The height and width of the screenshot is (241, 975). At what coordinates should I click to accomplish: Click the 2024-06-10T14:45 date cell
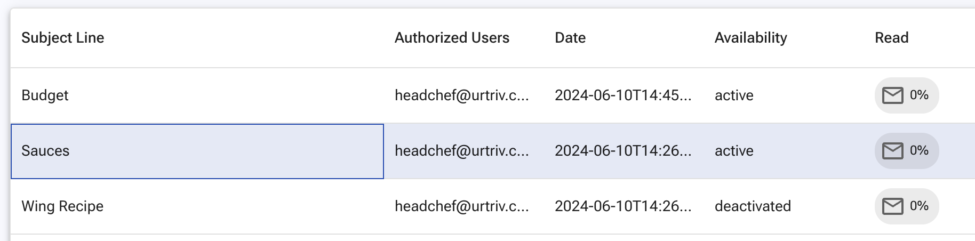point(623,95)
